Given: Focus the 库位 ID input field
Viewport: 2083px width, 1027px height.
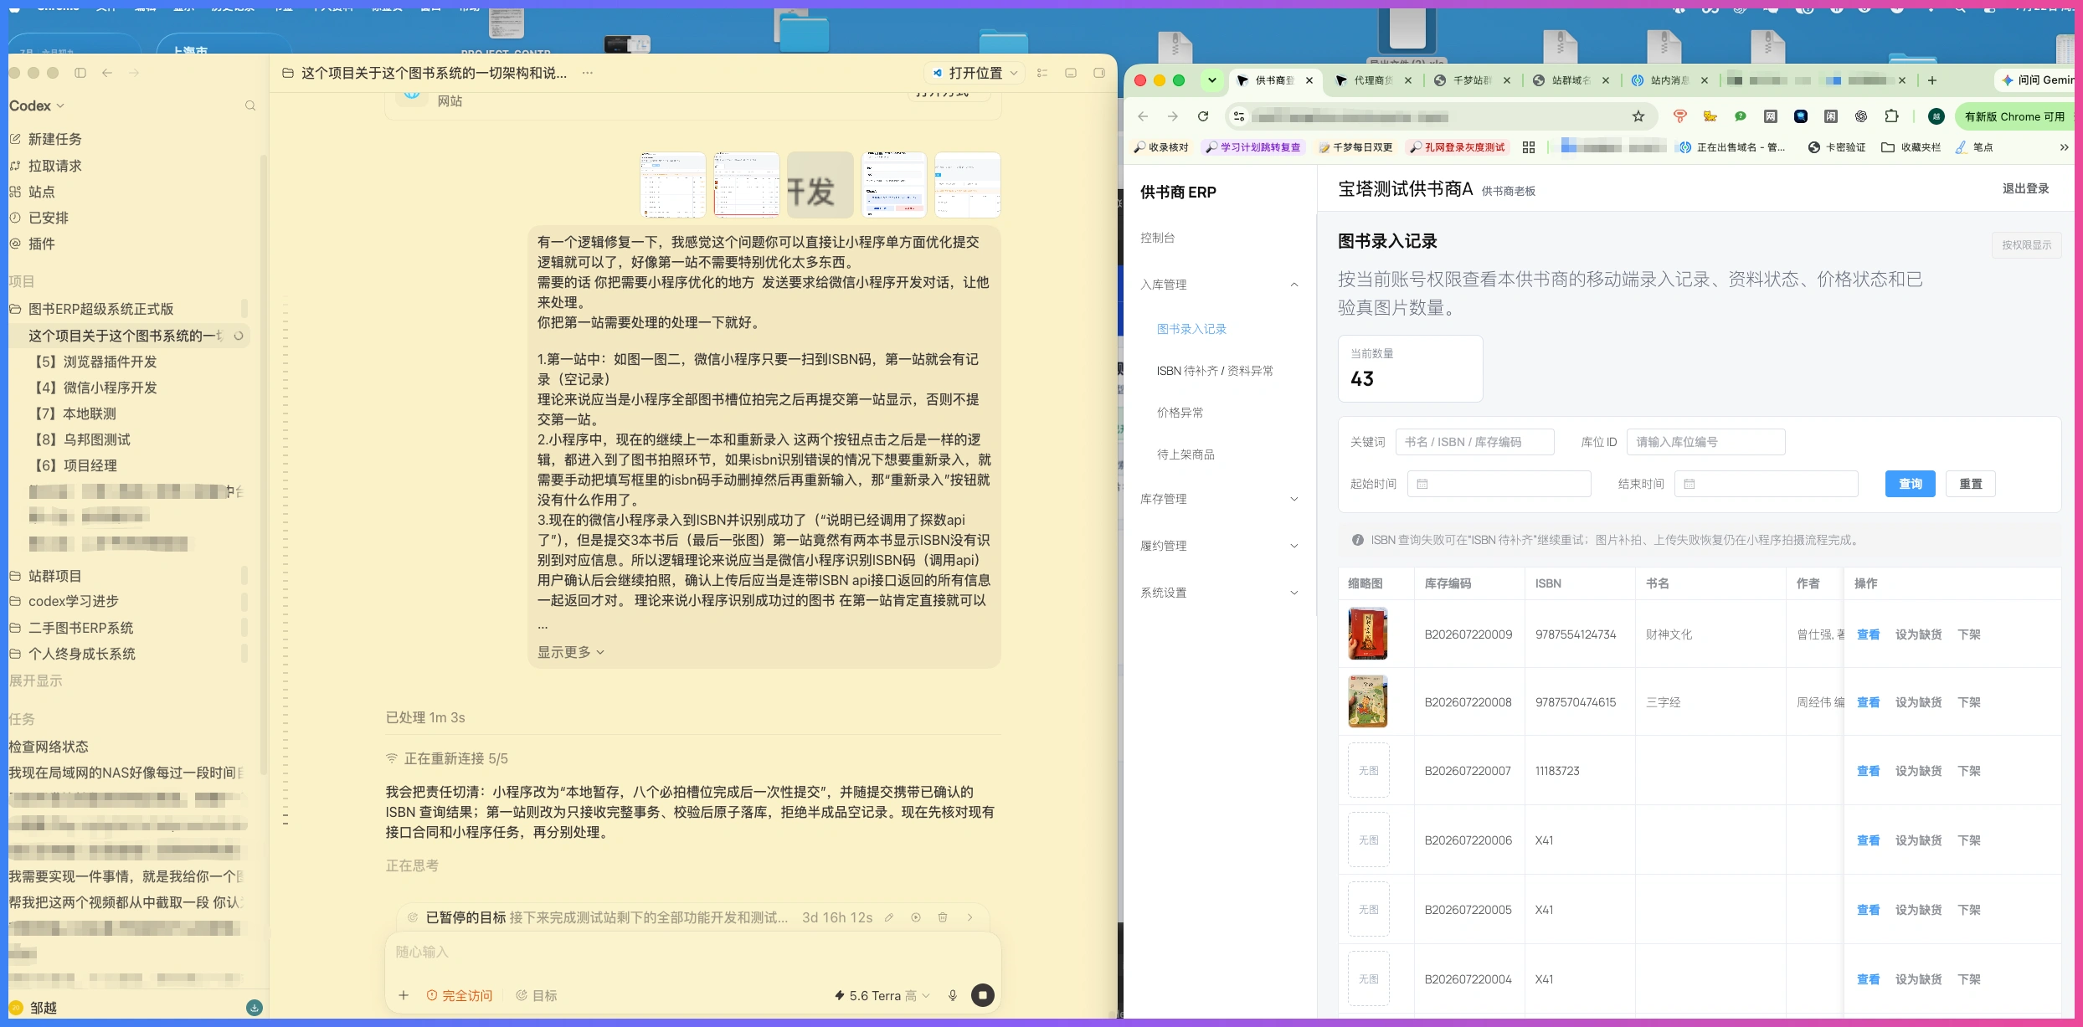Looking at the screenshot, I should tap(1706, 442).
